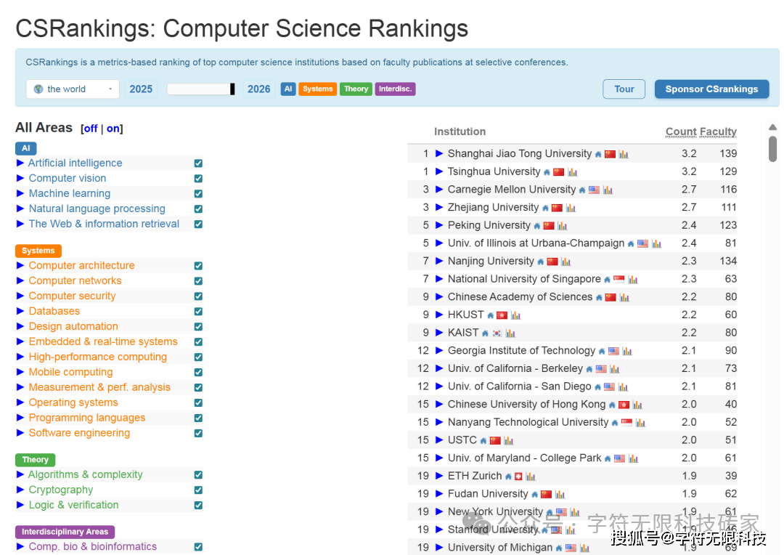The height and width of the screenshot is (555, 784).
Task: Click the home icon next to Georgia Institute of Technology
Action: pos(602,352)
